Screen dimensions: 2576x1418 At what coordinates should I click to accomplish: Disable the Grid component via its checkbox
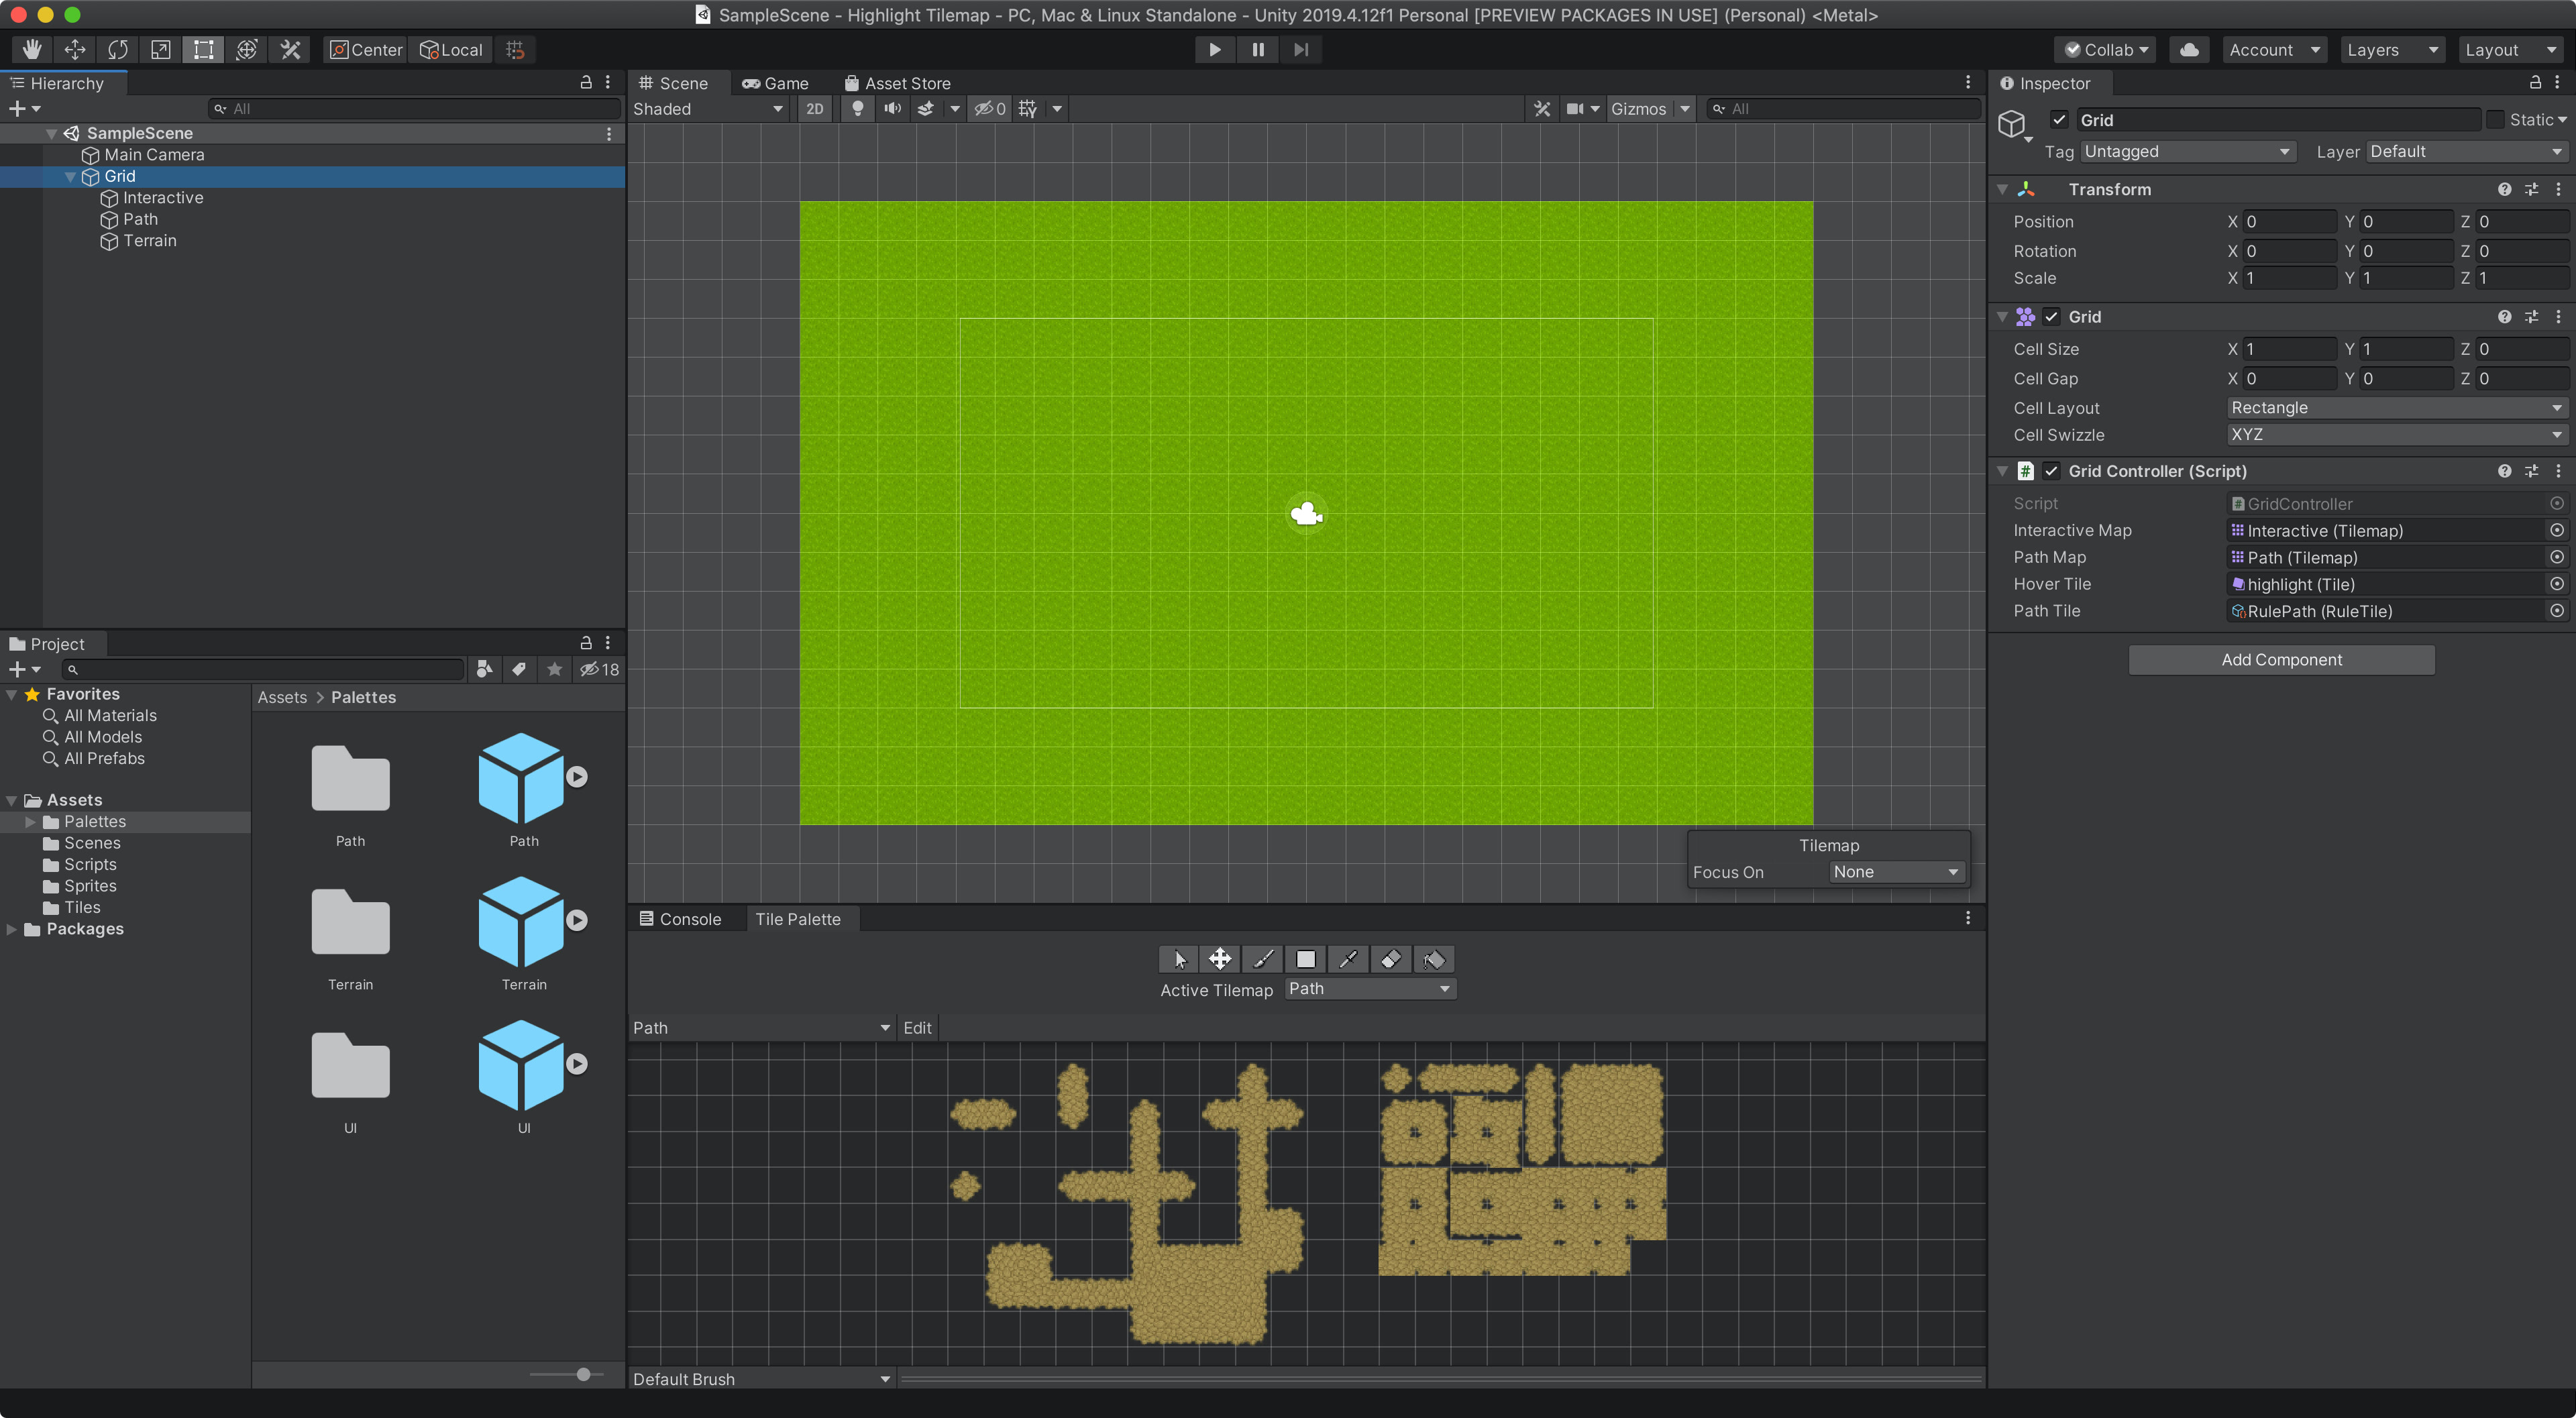(x=2050, y=316)
